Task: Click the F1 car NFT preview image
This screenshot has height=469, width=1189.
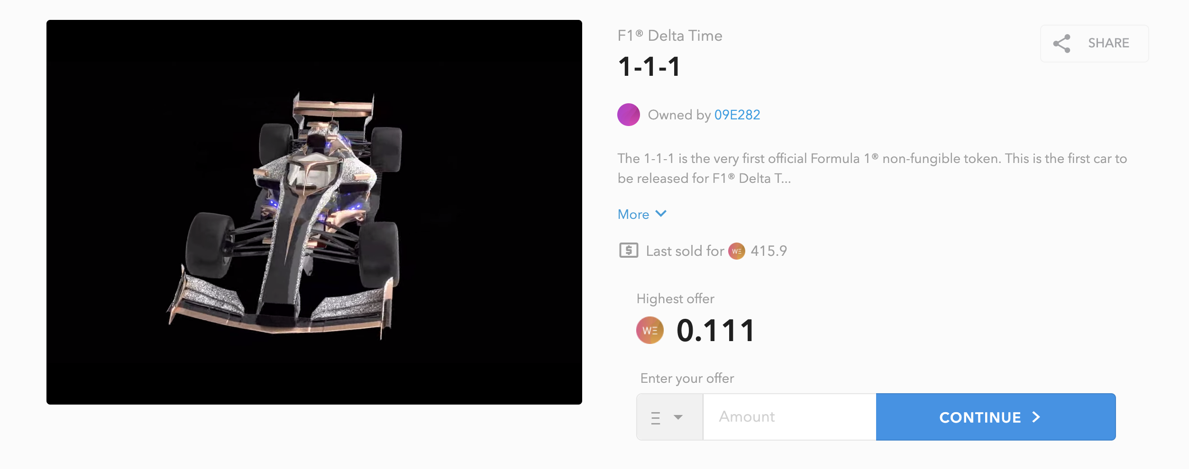Action: [314, 212]
